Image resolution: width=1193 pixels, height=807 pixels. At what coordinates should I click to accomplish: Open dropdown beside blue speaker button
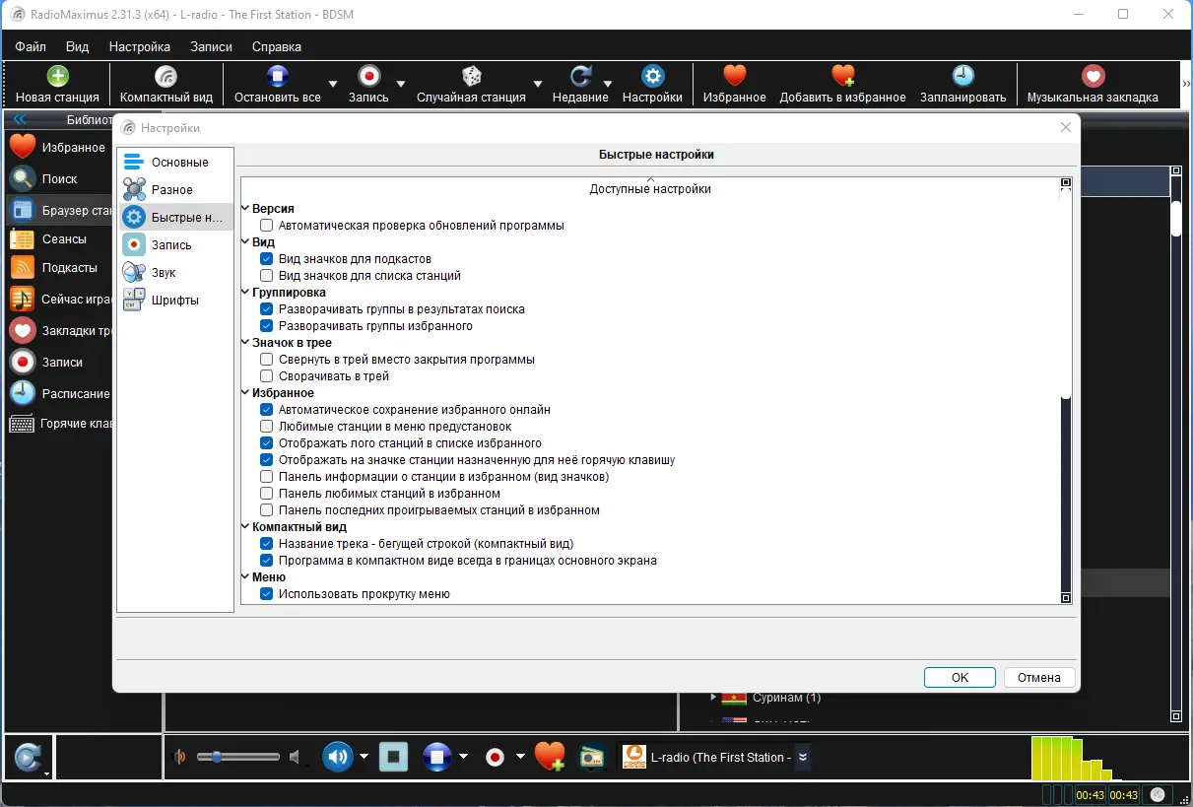(x=364, y=757)
